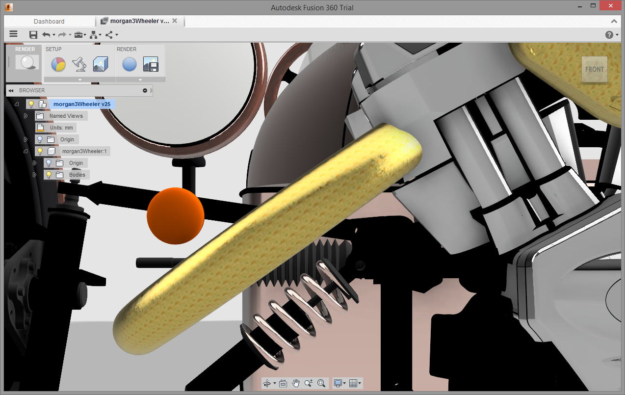625x395 pixels.
Task: Activate the Zoom Window magnifier tool
Action: pos(321,383)
